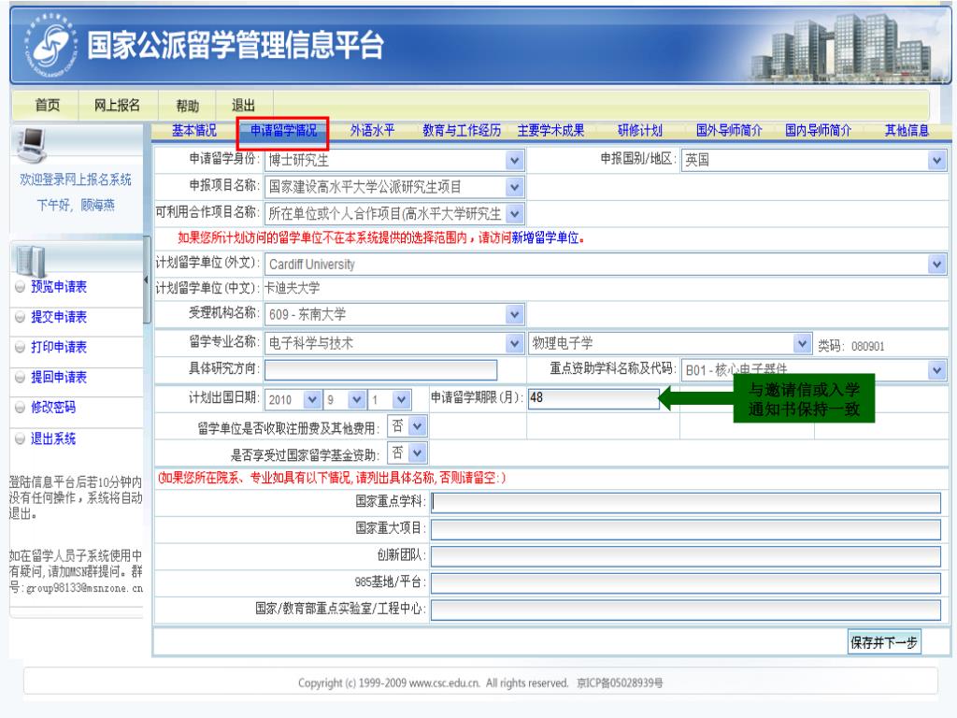Switch to the 外语水平 tab
This screenshot has width=957, height=718.
point(372,131)
